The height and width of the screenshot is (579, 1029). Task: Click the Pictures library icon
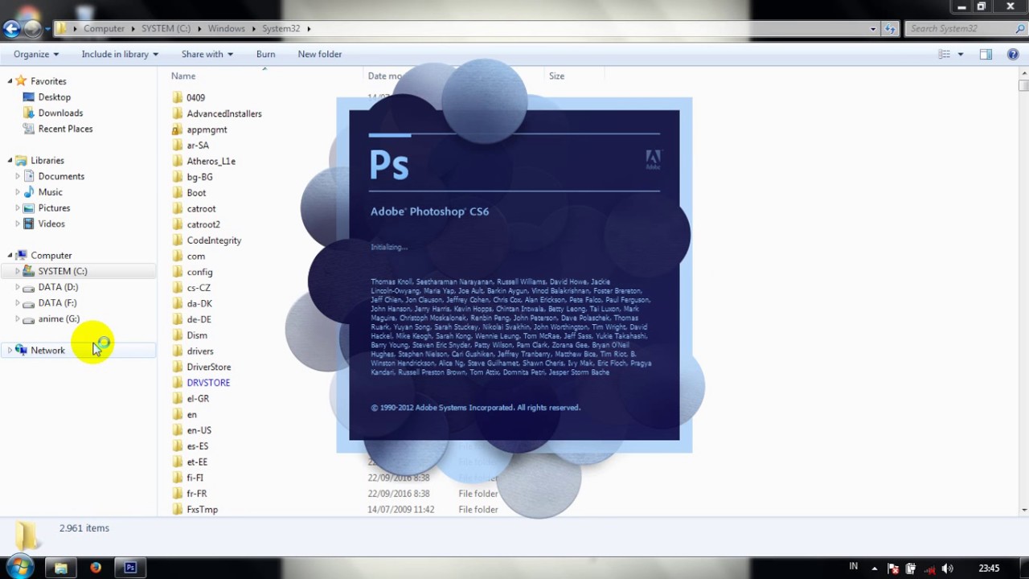pos(29,207)
